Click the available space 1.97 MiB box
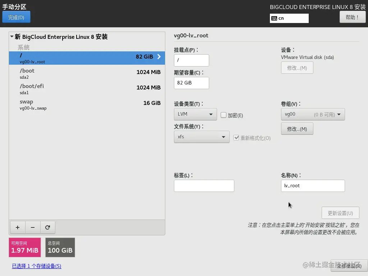The height and width of the screenshot is (276, 368). (x=25, y=247)
